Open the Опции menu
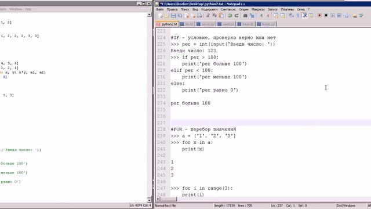This screenshot has width=371, height=209. click(243, 9)
